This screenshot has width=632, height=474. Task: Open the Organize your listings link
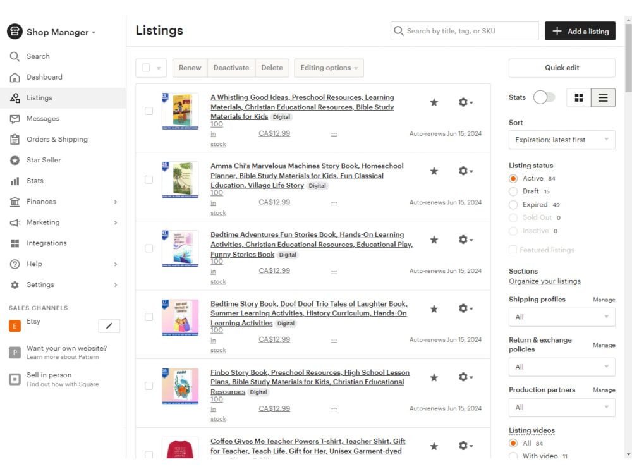click(545, 281)
